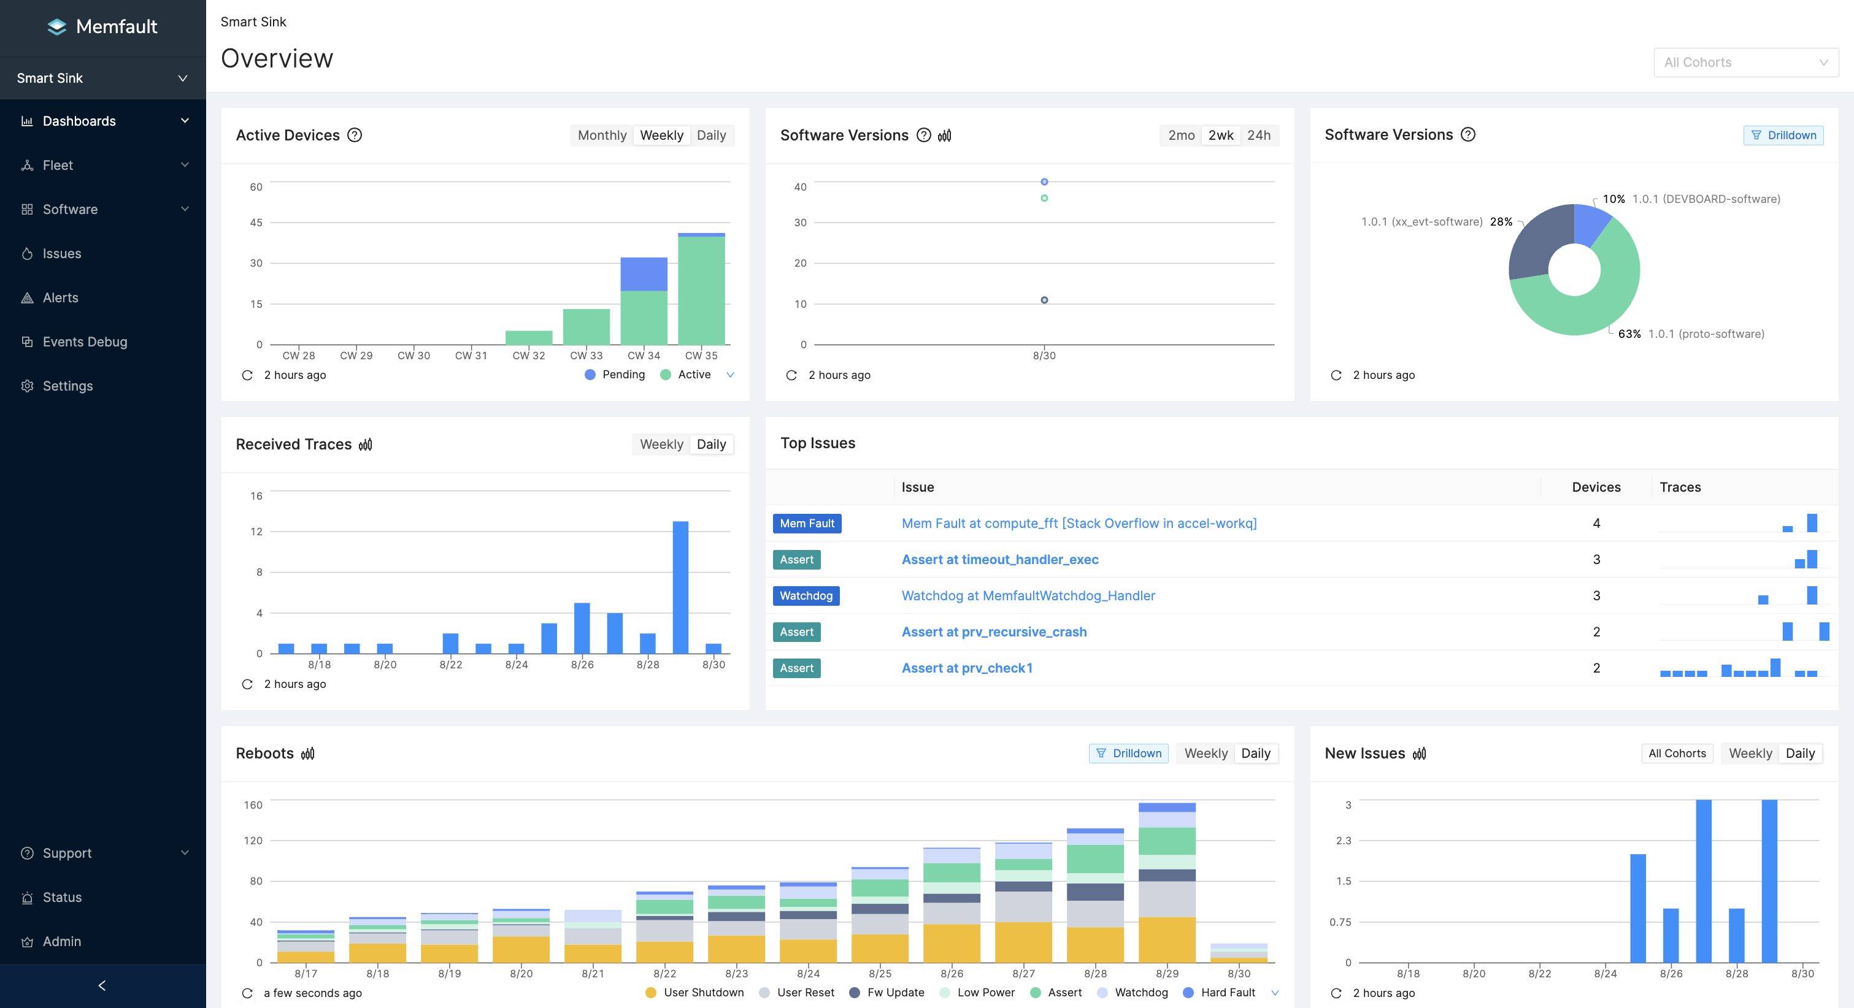Click the refresh icon under Active Devices chart

[x=247, y=375]
